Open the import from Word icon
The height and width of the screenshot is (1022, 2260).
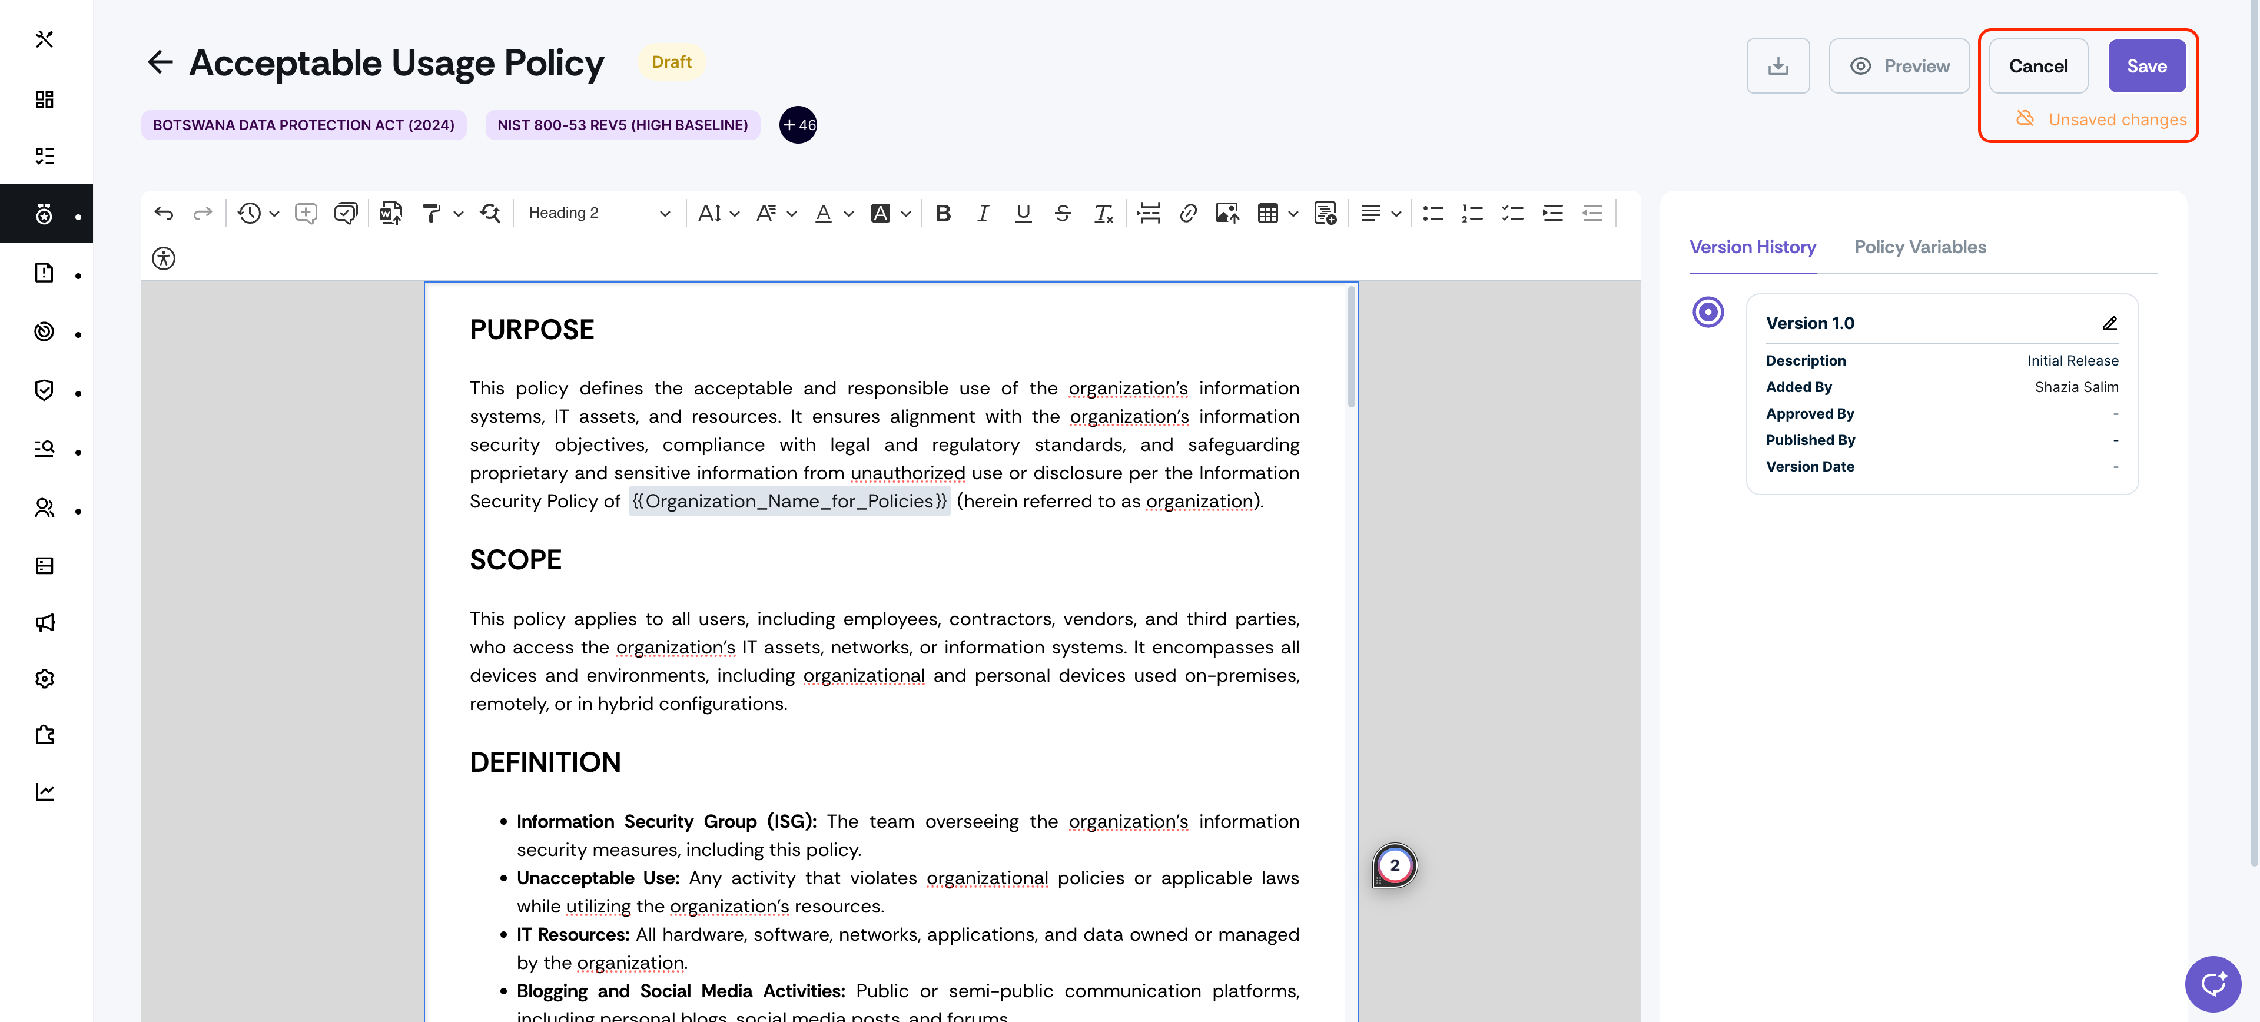pos(390,213)
